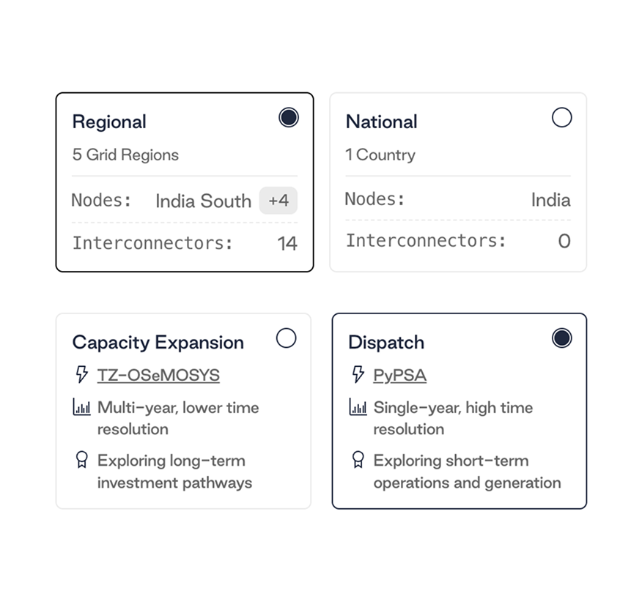Click the bar chart icon beside Multi-year
Viewport: 642px width, 599px height.
click(x=82, y=407)
